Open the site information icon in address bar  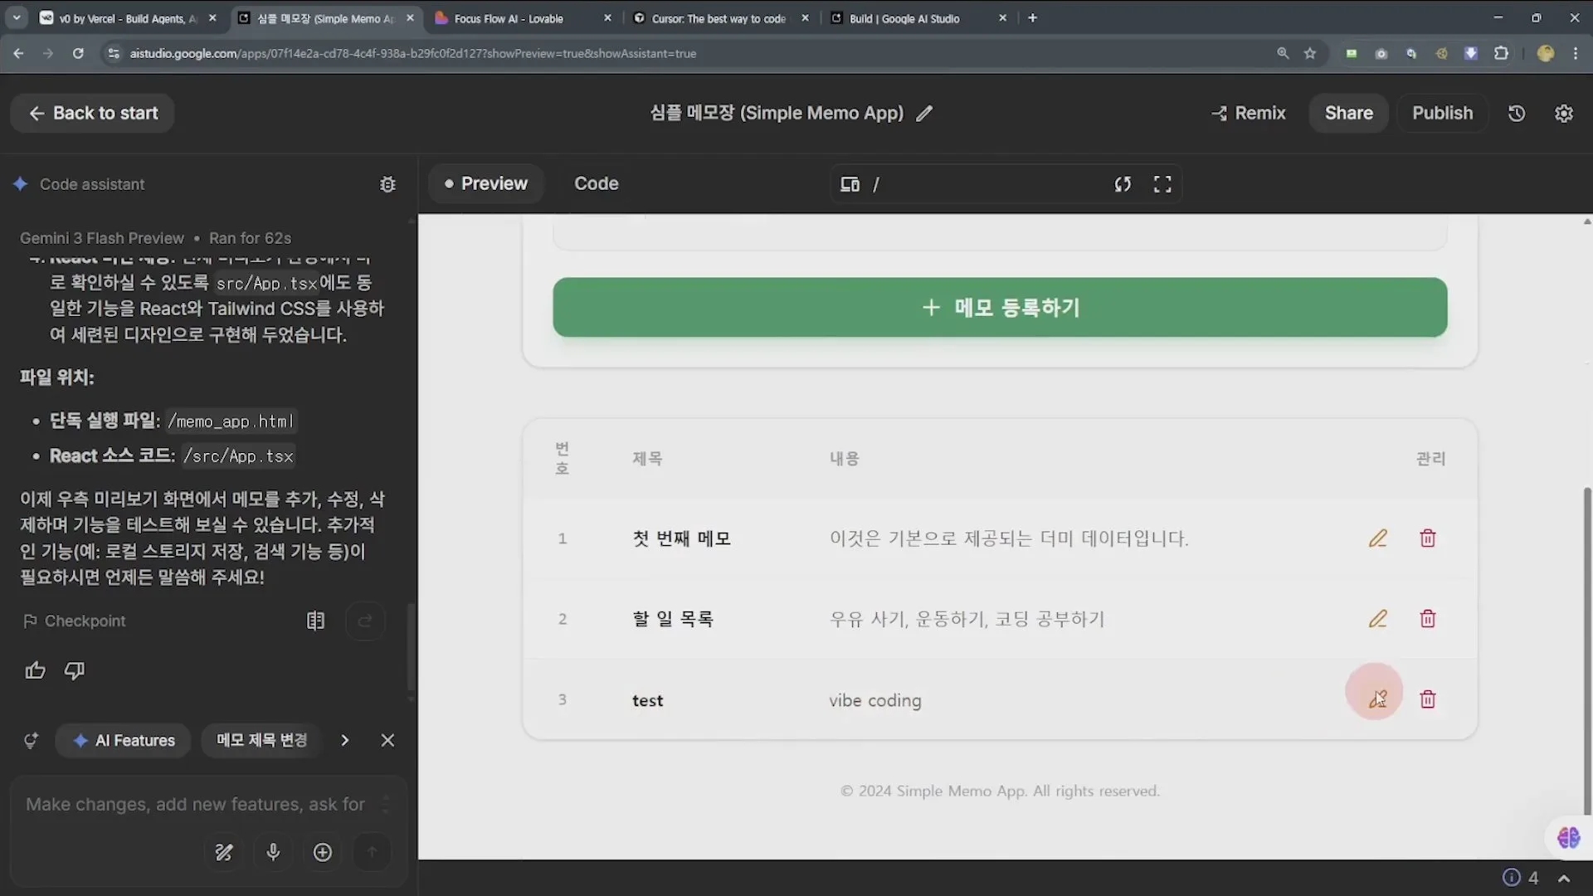point(114,53)
